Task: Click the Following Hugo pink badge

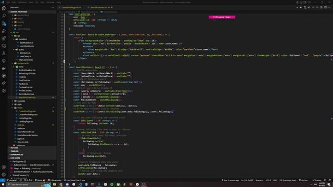Action: (222, 17)
